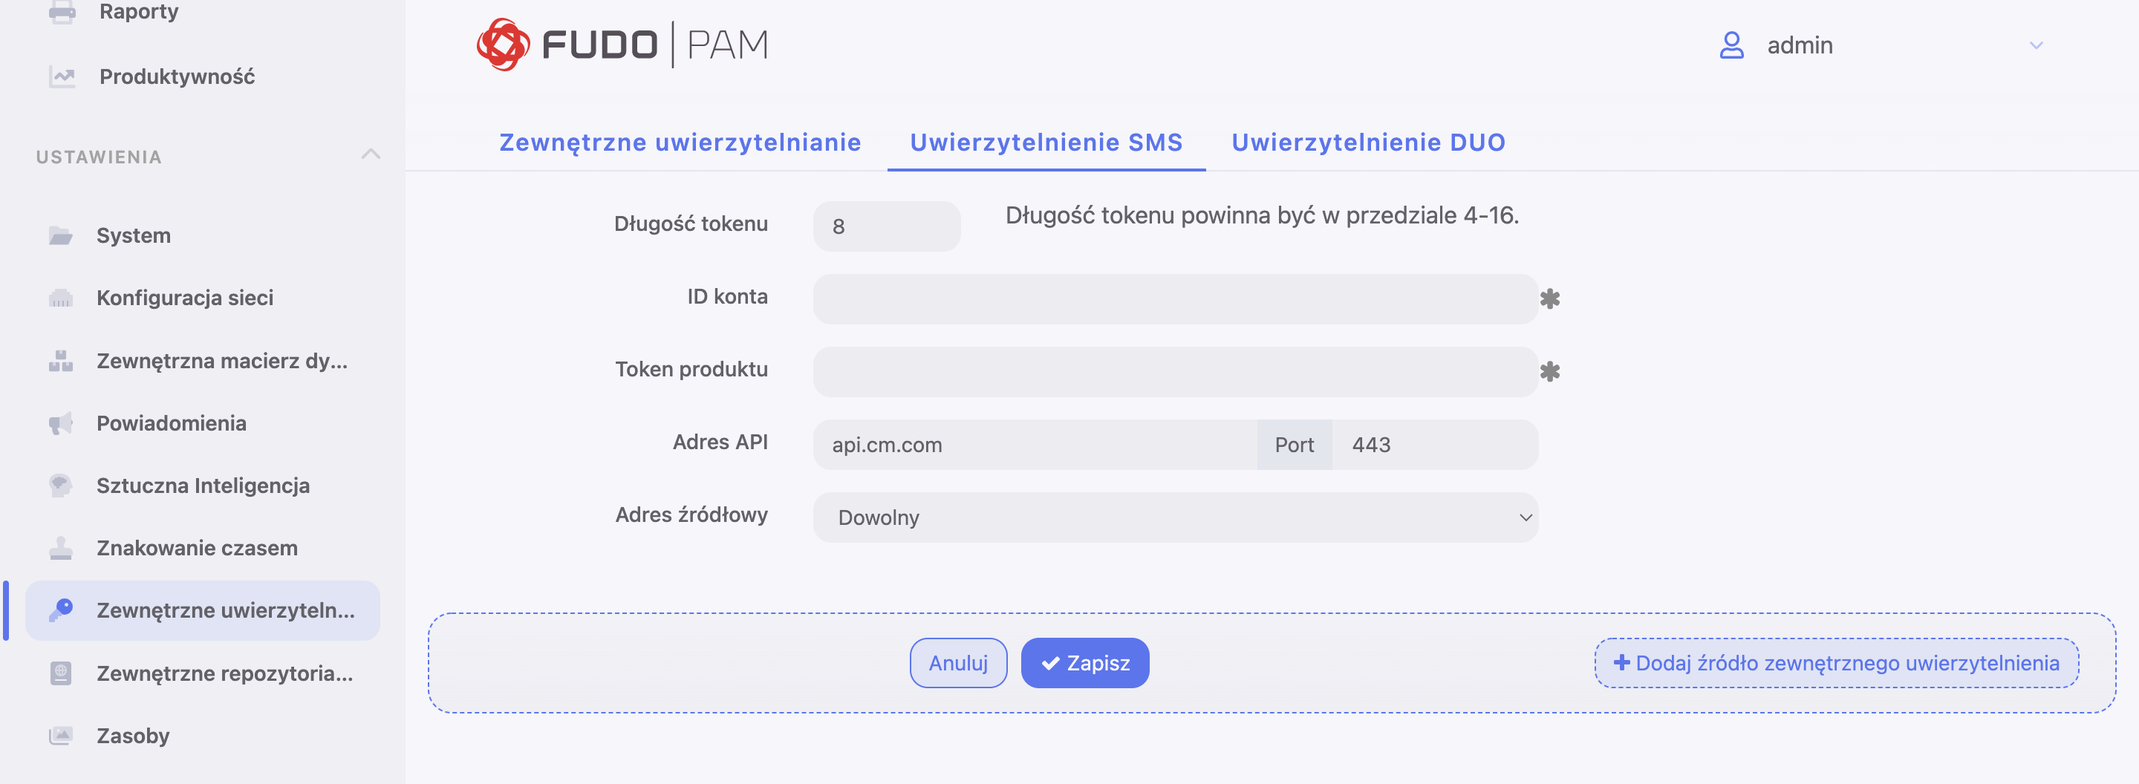Click the Zapisz button

pos(1084,663)
